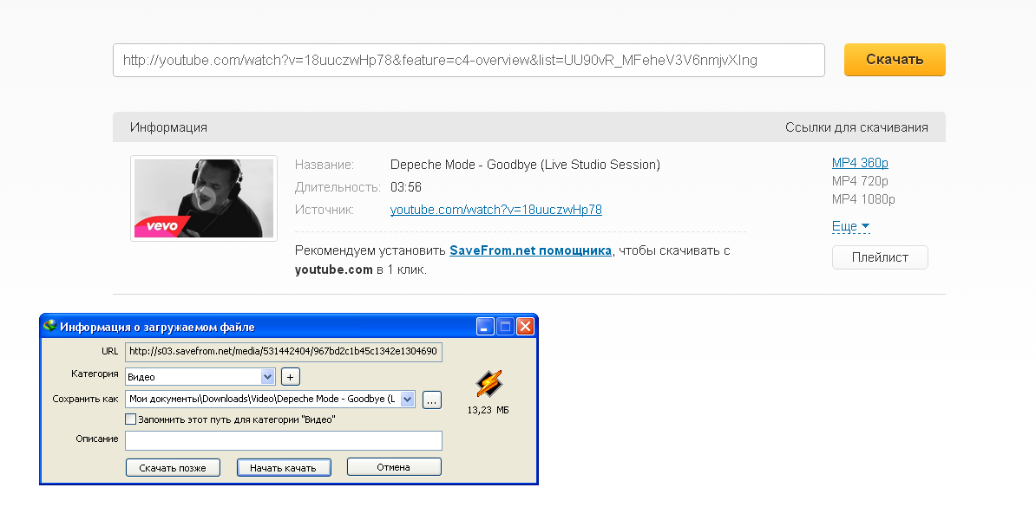1036x507 pixels.
Task: Open the browse folder button with ellipsis
Action: click(x=432, y=400)
